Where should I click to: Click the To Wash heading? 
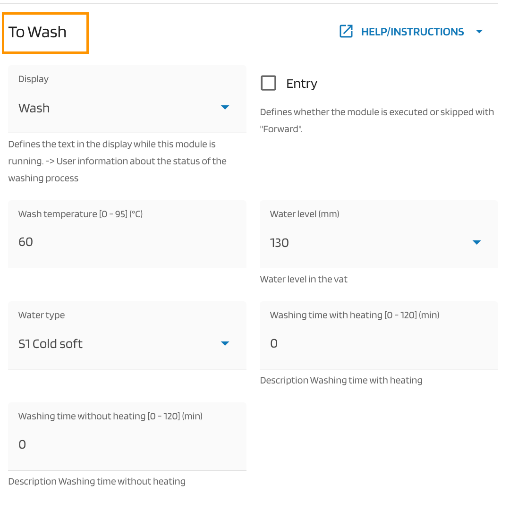pos(38,32)
